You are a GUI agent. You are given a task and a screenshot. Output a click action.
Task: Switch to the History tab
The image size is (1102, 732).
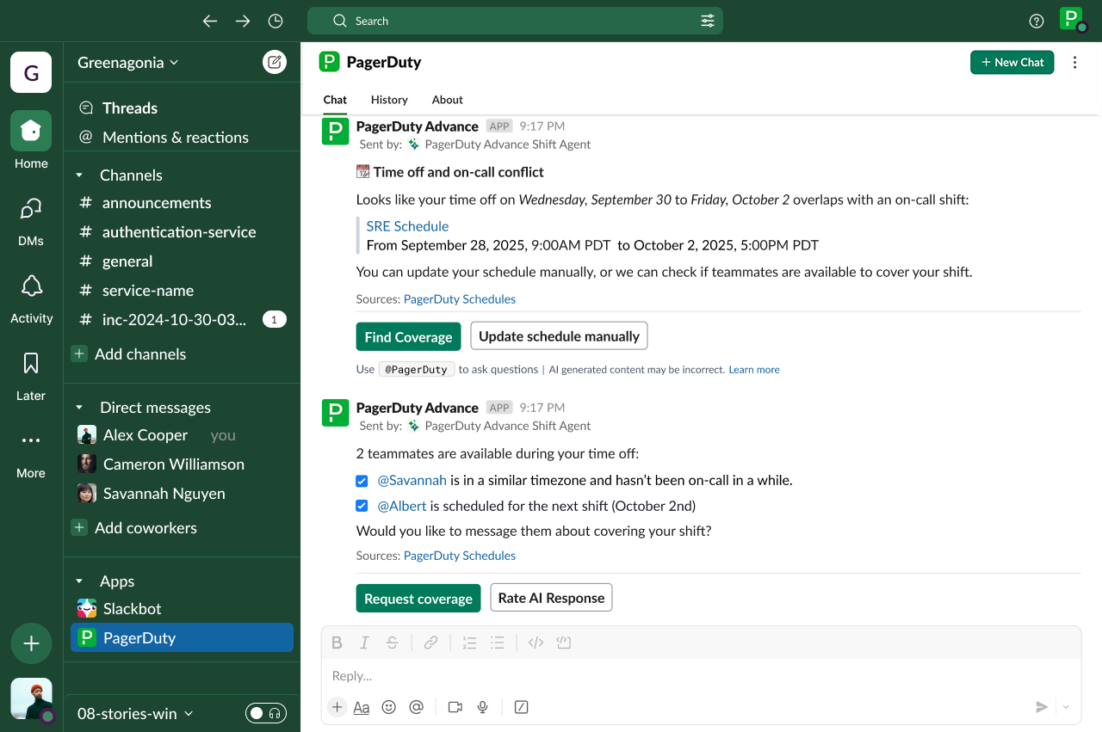(x=389, y=100)
